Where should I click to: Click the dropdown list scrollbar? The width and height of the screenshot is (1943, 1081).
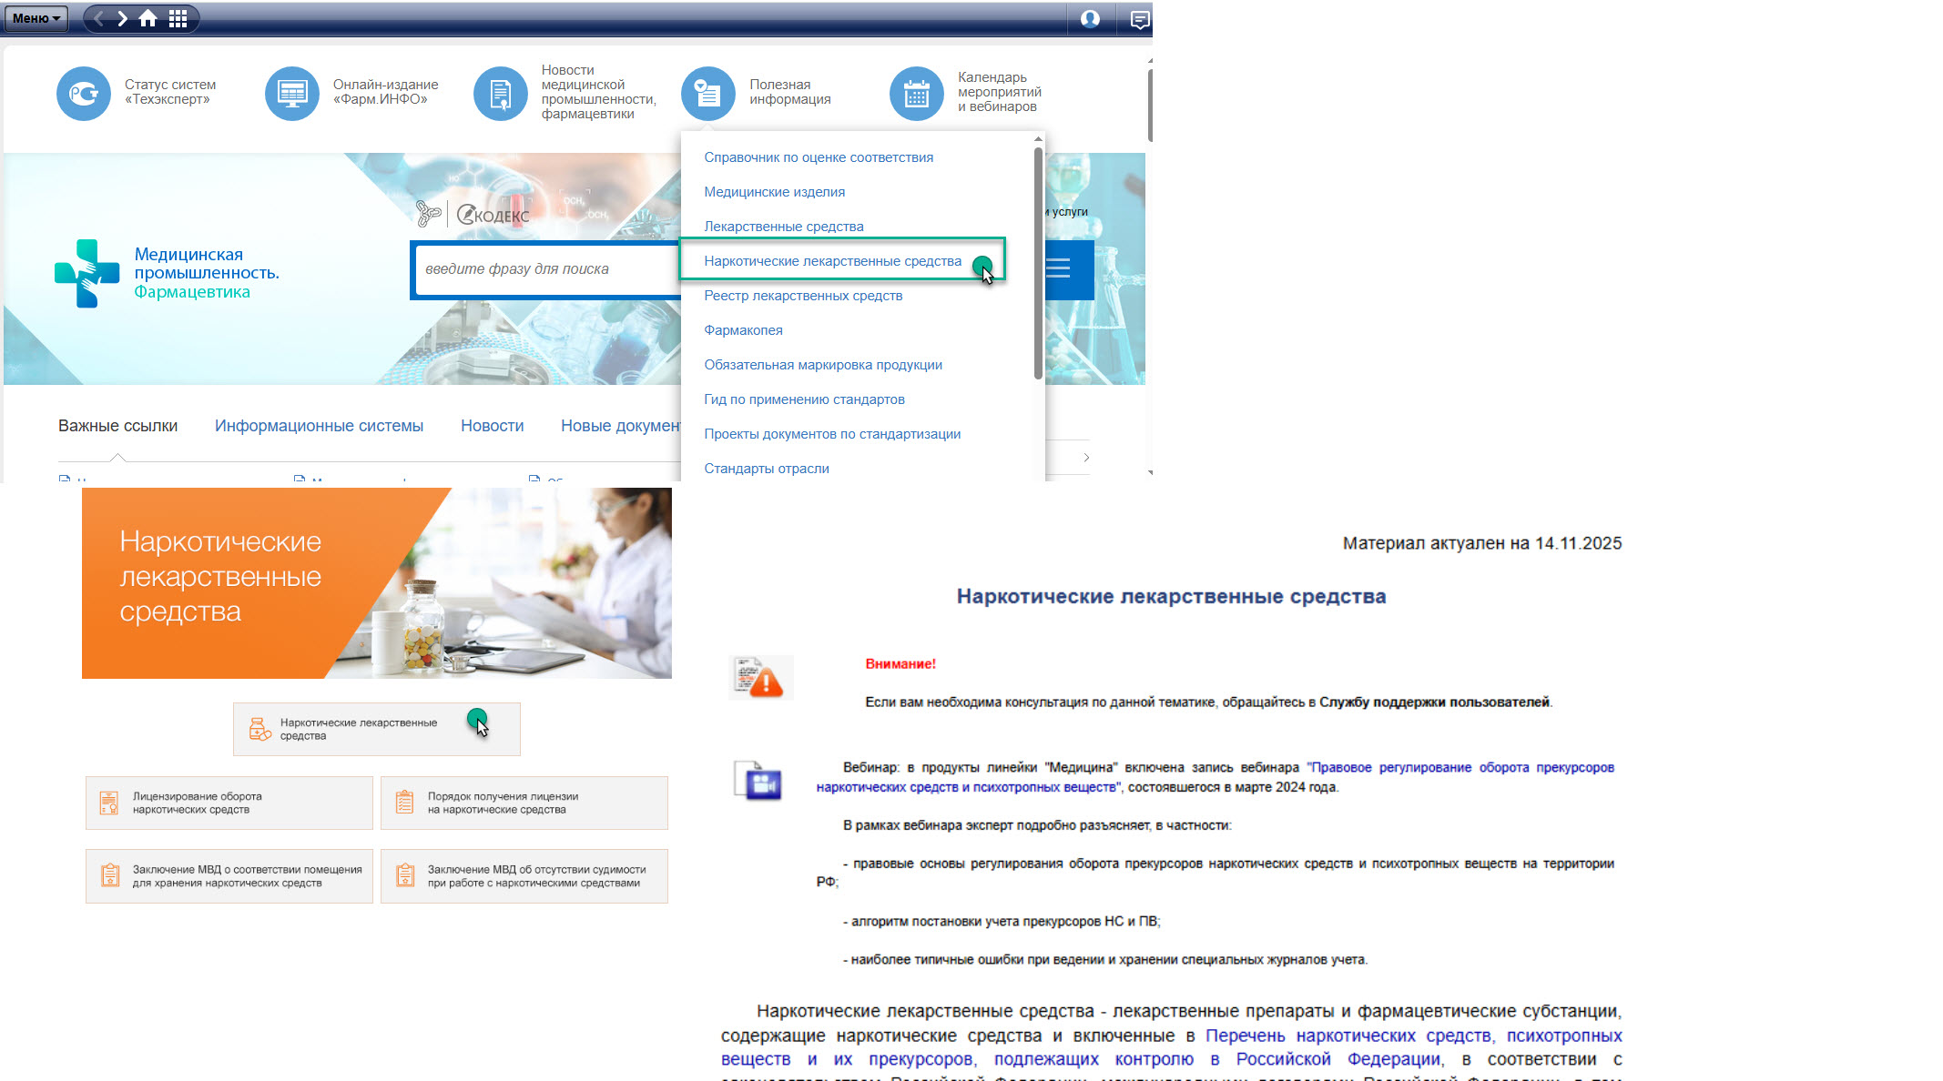pos(1038,264)
